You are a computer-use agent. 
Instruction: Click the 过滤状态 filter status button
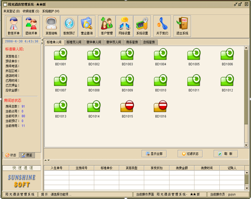click(x=190, y=154)
